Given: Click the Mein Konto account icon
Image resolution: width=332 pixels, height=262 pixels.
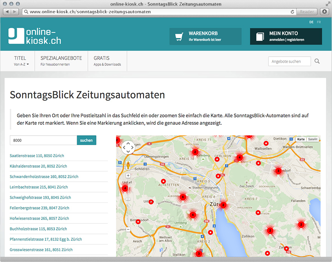Looking at the screenshot, I should coord(260,37).
